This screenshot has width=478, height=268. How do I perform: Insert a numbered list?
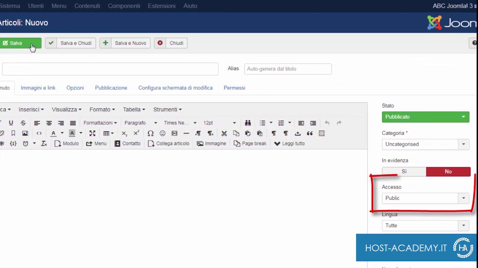tap(281, 123)
